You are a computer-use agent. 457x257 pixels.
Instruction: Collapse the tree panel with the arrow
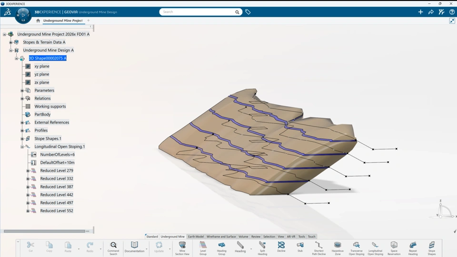coord(90,27)
